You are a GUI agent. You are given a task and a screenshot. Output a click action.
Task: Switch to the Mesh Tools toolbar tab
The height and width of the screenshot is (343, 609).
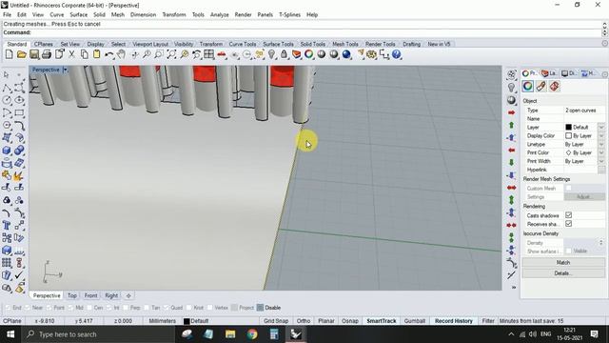(x=344, y=44)
